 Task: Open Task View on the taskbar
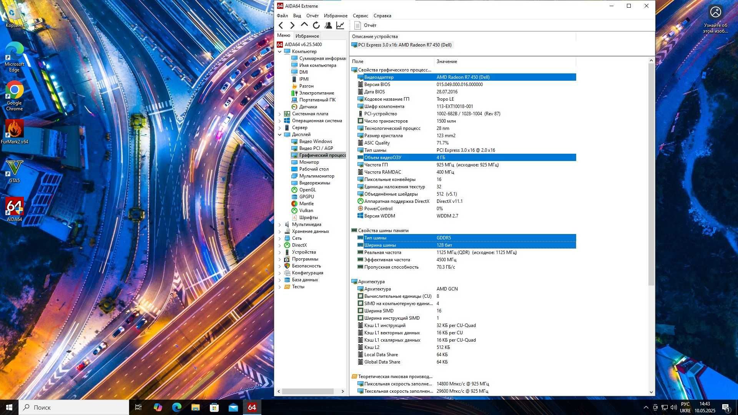(138, 407)
